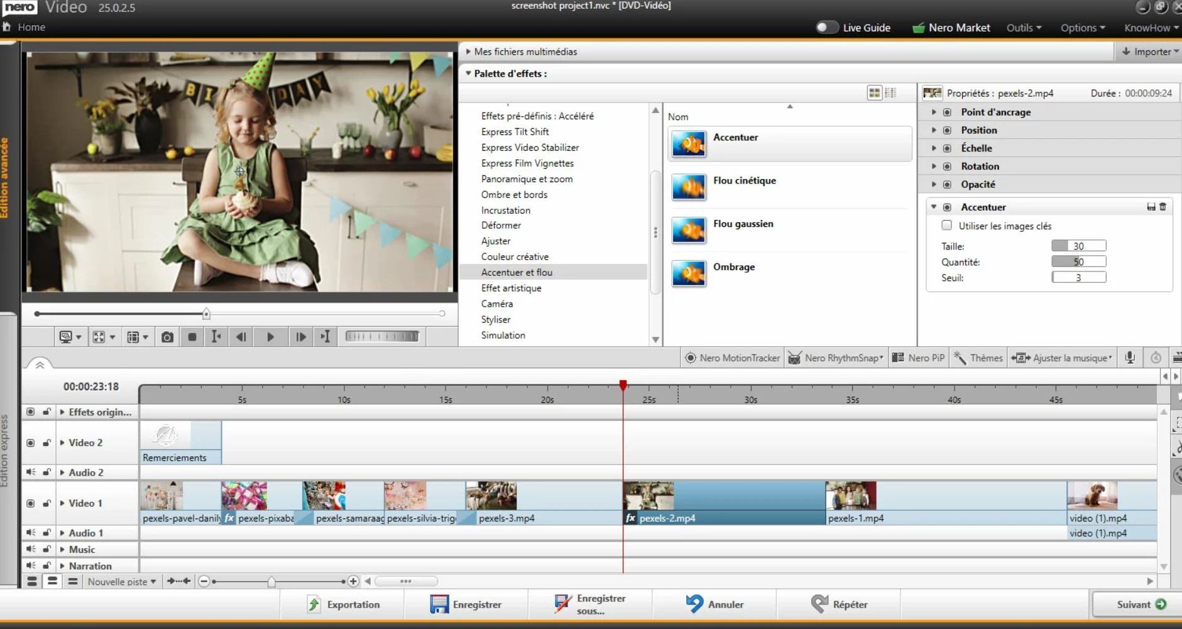Select the small track height icon
Screen dimensions: 1182x629
[x=73, y=581]
